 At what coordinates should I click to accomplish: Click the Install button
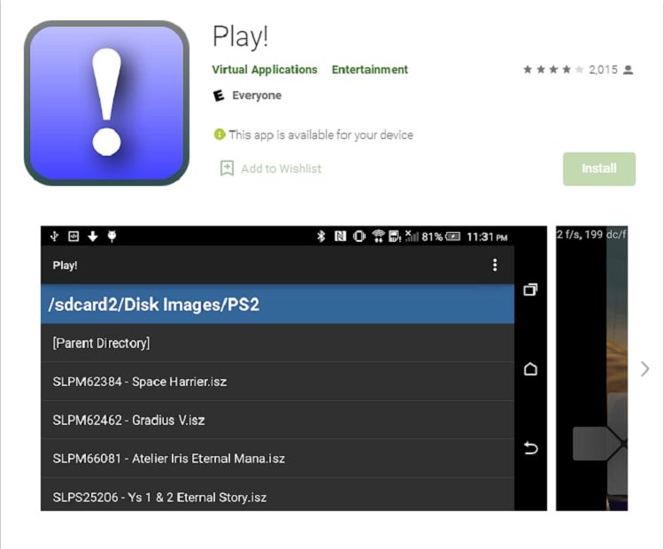(x=599, y=168)
